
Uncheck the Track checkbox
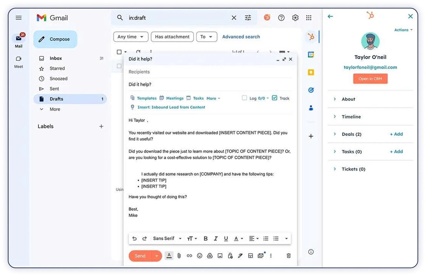(x=274, y=98)
